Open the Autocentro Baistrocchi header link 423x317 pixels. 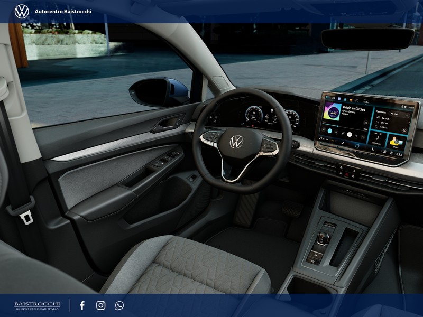[x=63, y=11]
